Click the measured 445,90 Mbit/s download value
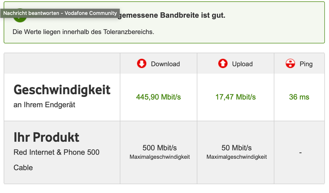This screenshot has width=329, height=193. tap(158, 97)
